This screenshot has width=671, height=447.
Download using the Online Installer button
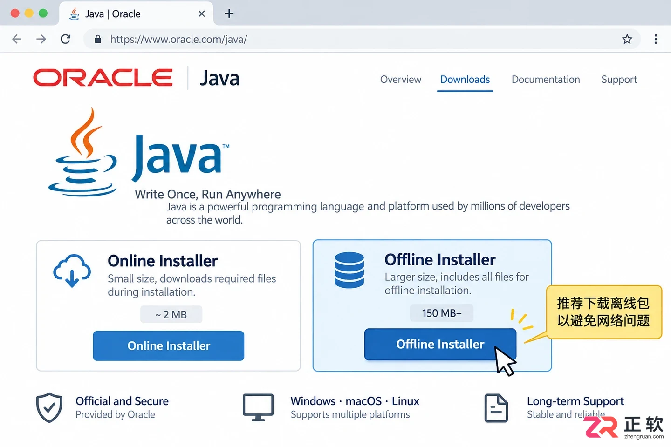tap(169, 346)
